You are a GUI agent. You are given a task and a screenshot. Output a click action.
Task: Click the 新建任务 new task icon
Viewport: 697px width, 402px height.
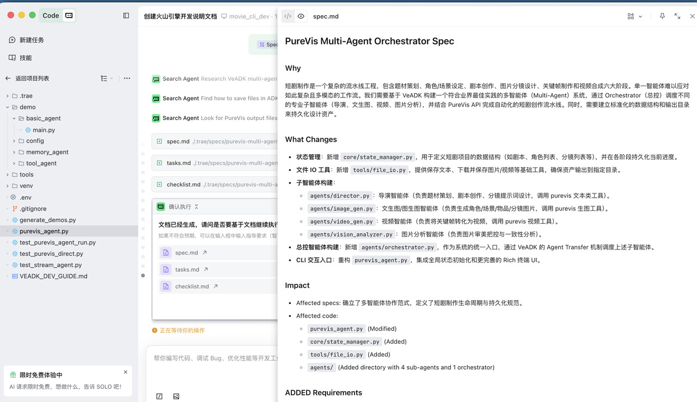pos(13,40)
